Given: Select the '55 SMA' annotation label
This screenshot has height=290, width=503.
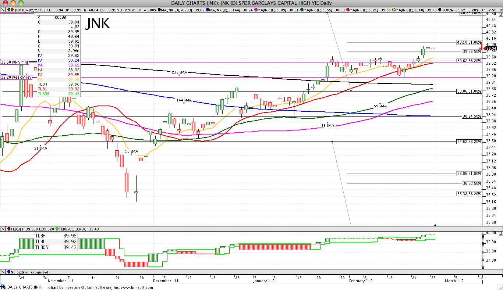Looking at the screenshot, I should (x=380, y=106).
